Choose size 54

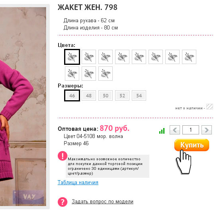[139, 95]
